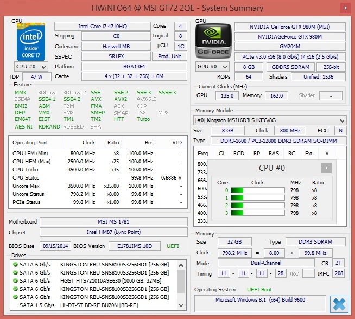Select the HGST HTS721010A9E630 drive row
Screen dimensions: 355x319
94,281
